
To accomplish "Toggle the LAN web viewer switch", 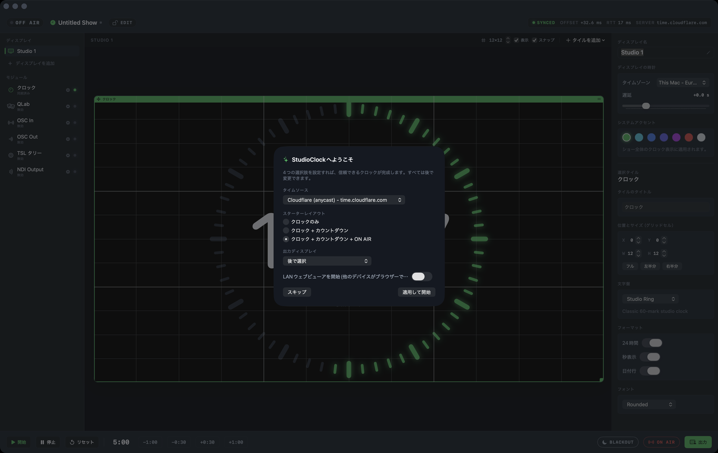I will 422,277.
